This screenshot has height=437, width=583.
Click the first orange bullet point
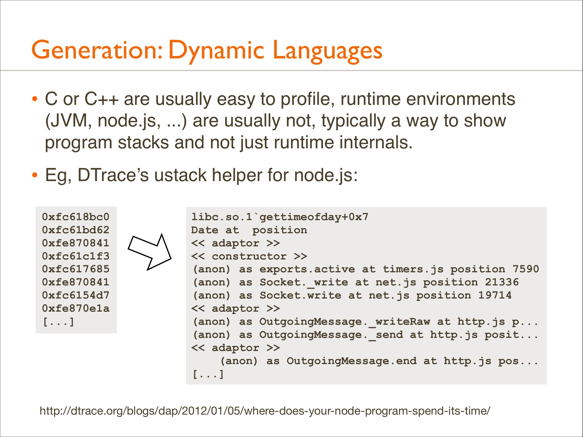pos(34,99)
